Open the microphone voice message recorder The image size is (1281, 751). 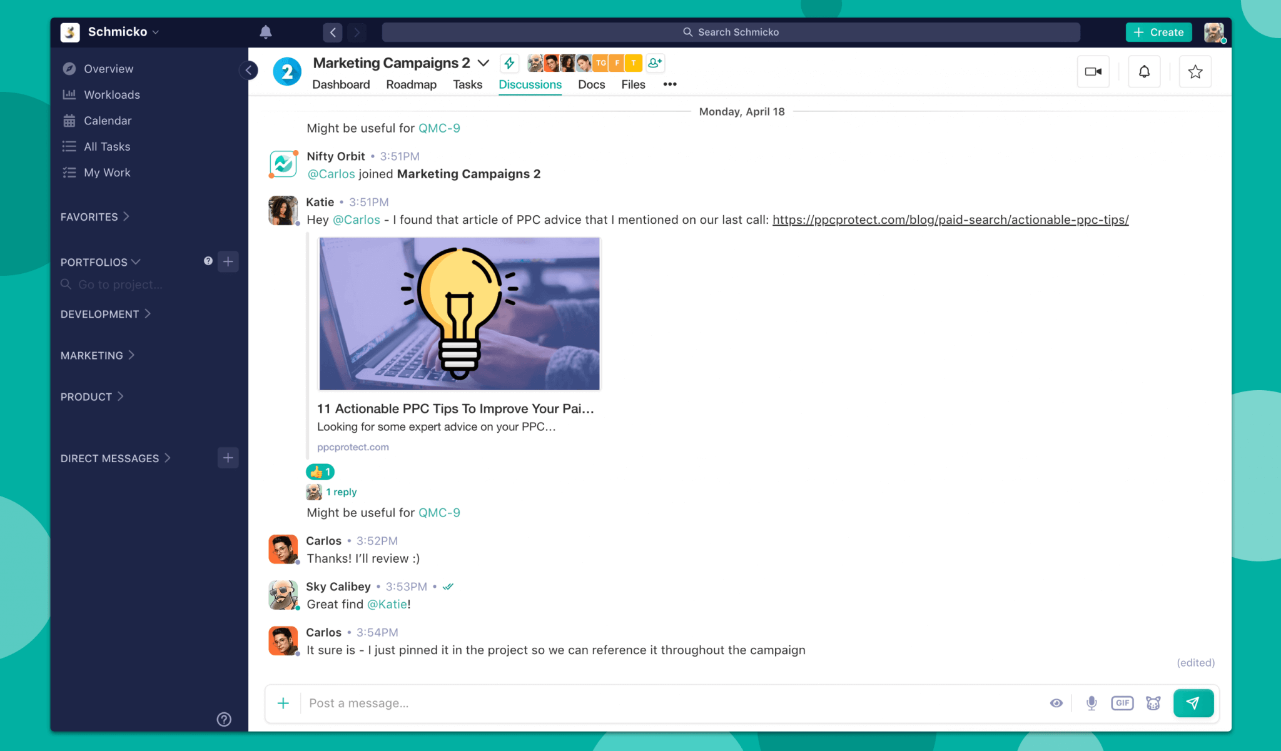(1091, 703)
